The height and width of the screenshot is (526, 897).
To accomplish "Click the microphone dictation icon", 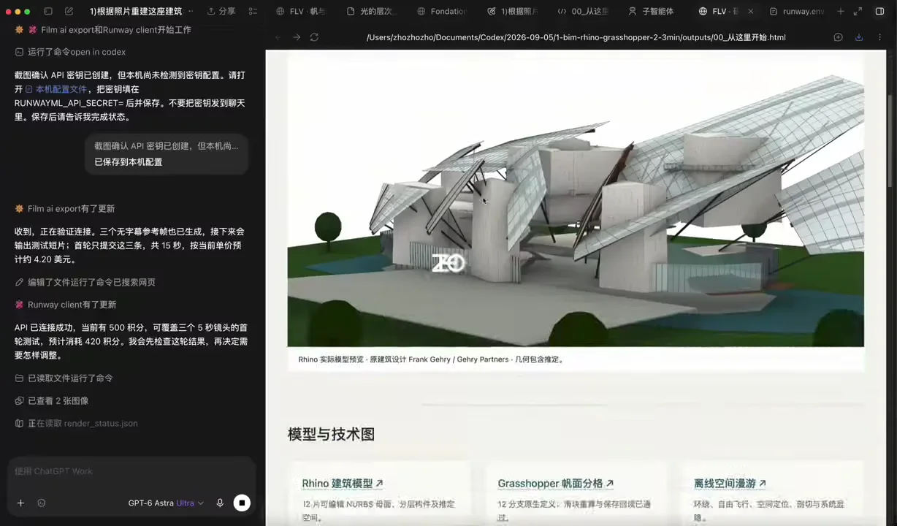I will [220, 503].
